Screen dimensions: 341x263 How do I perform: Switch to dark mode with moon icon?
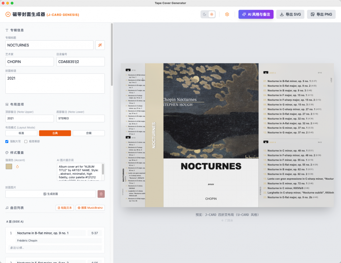pos(204,14)
